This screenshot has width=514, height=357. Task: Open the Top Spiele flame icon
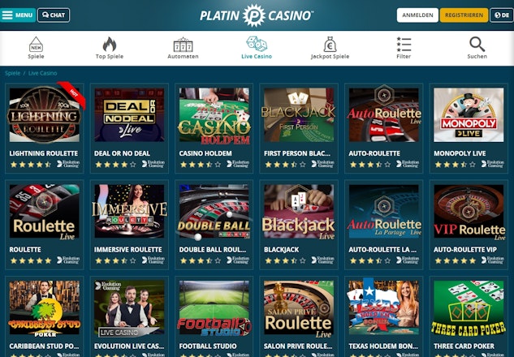[x=110, y=45]
